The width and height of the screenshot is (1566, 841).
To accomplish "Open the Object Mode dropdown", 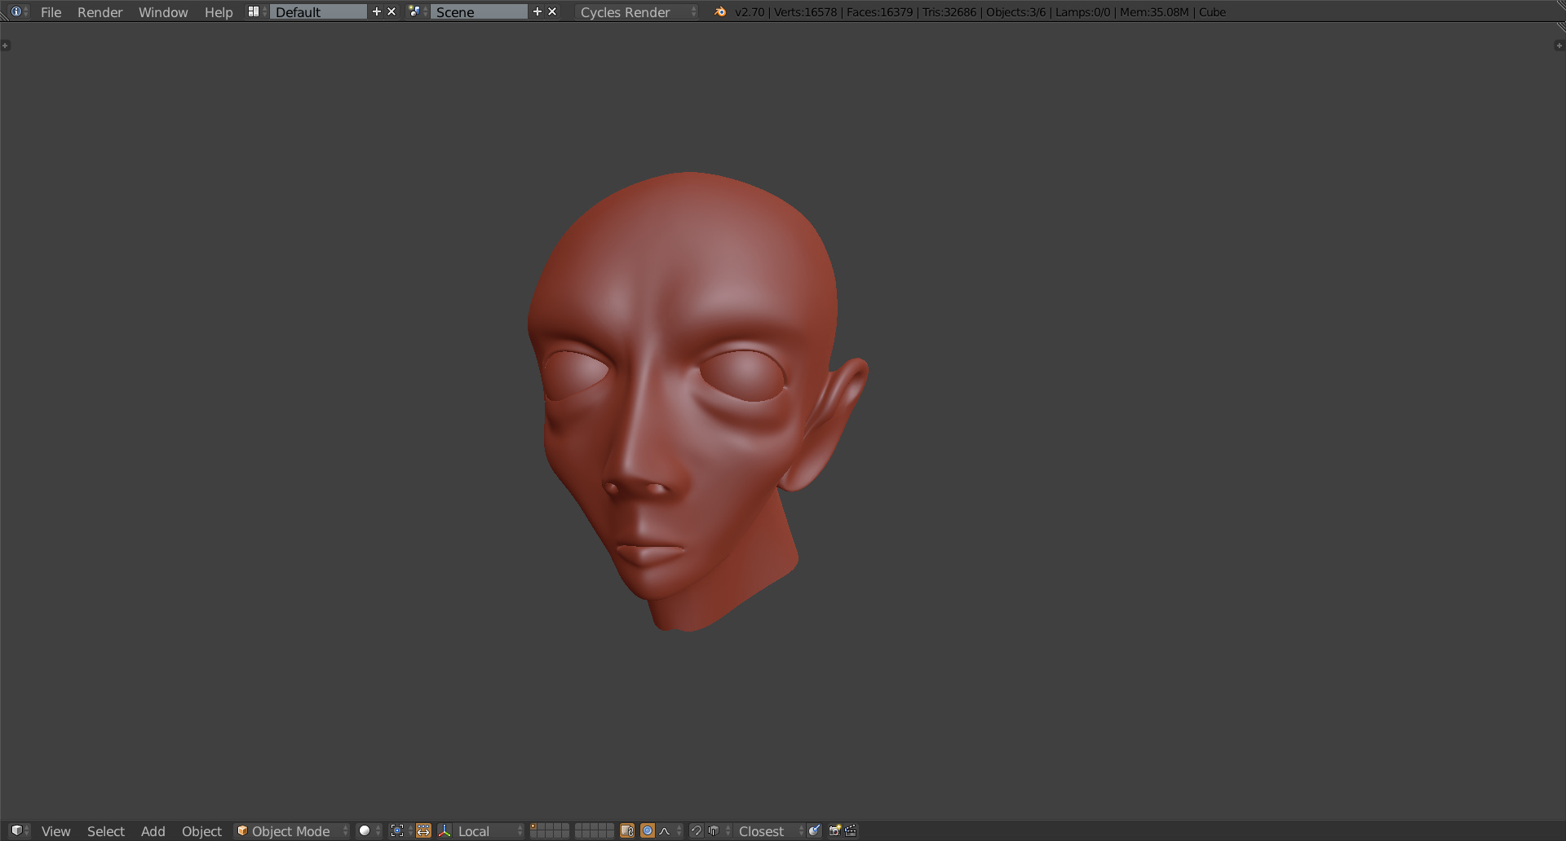I will click(x=292, y=830).
